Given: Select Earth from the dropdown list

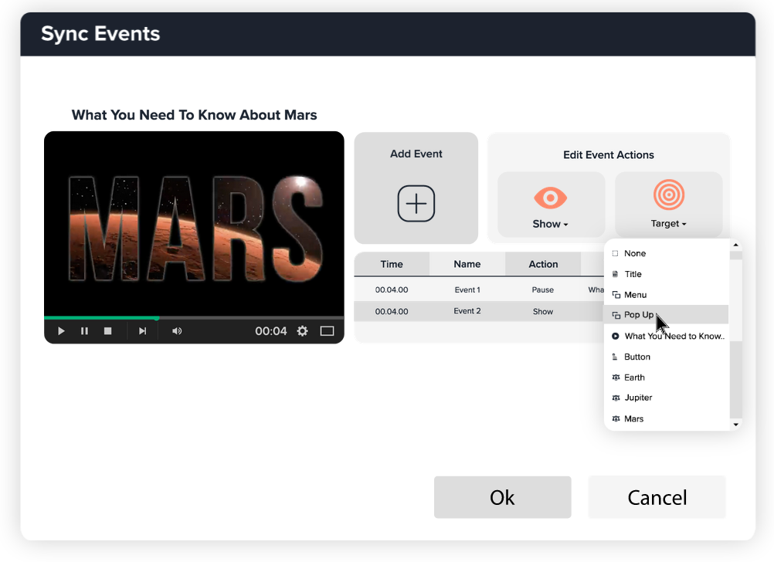Looking at the screenshot, I should point(634,377).
